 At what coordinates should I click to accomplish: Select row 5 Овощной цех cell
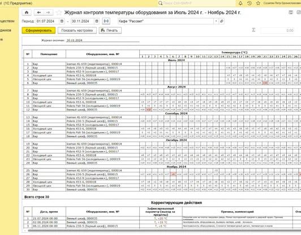(49, 79)
